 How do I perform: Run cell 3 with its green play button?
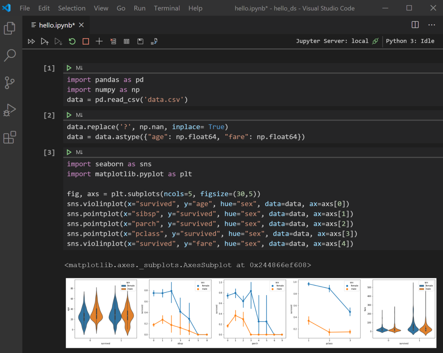pos(69,152)
